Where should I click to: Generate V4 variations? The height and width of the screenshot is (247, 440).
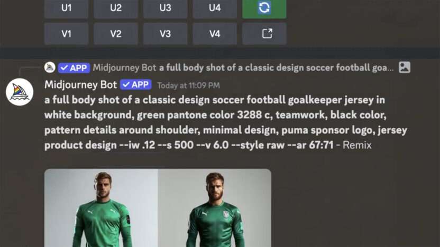tap(215, 34)
